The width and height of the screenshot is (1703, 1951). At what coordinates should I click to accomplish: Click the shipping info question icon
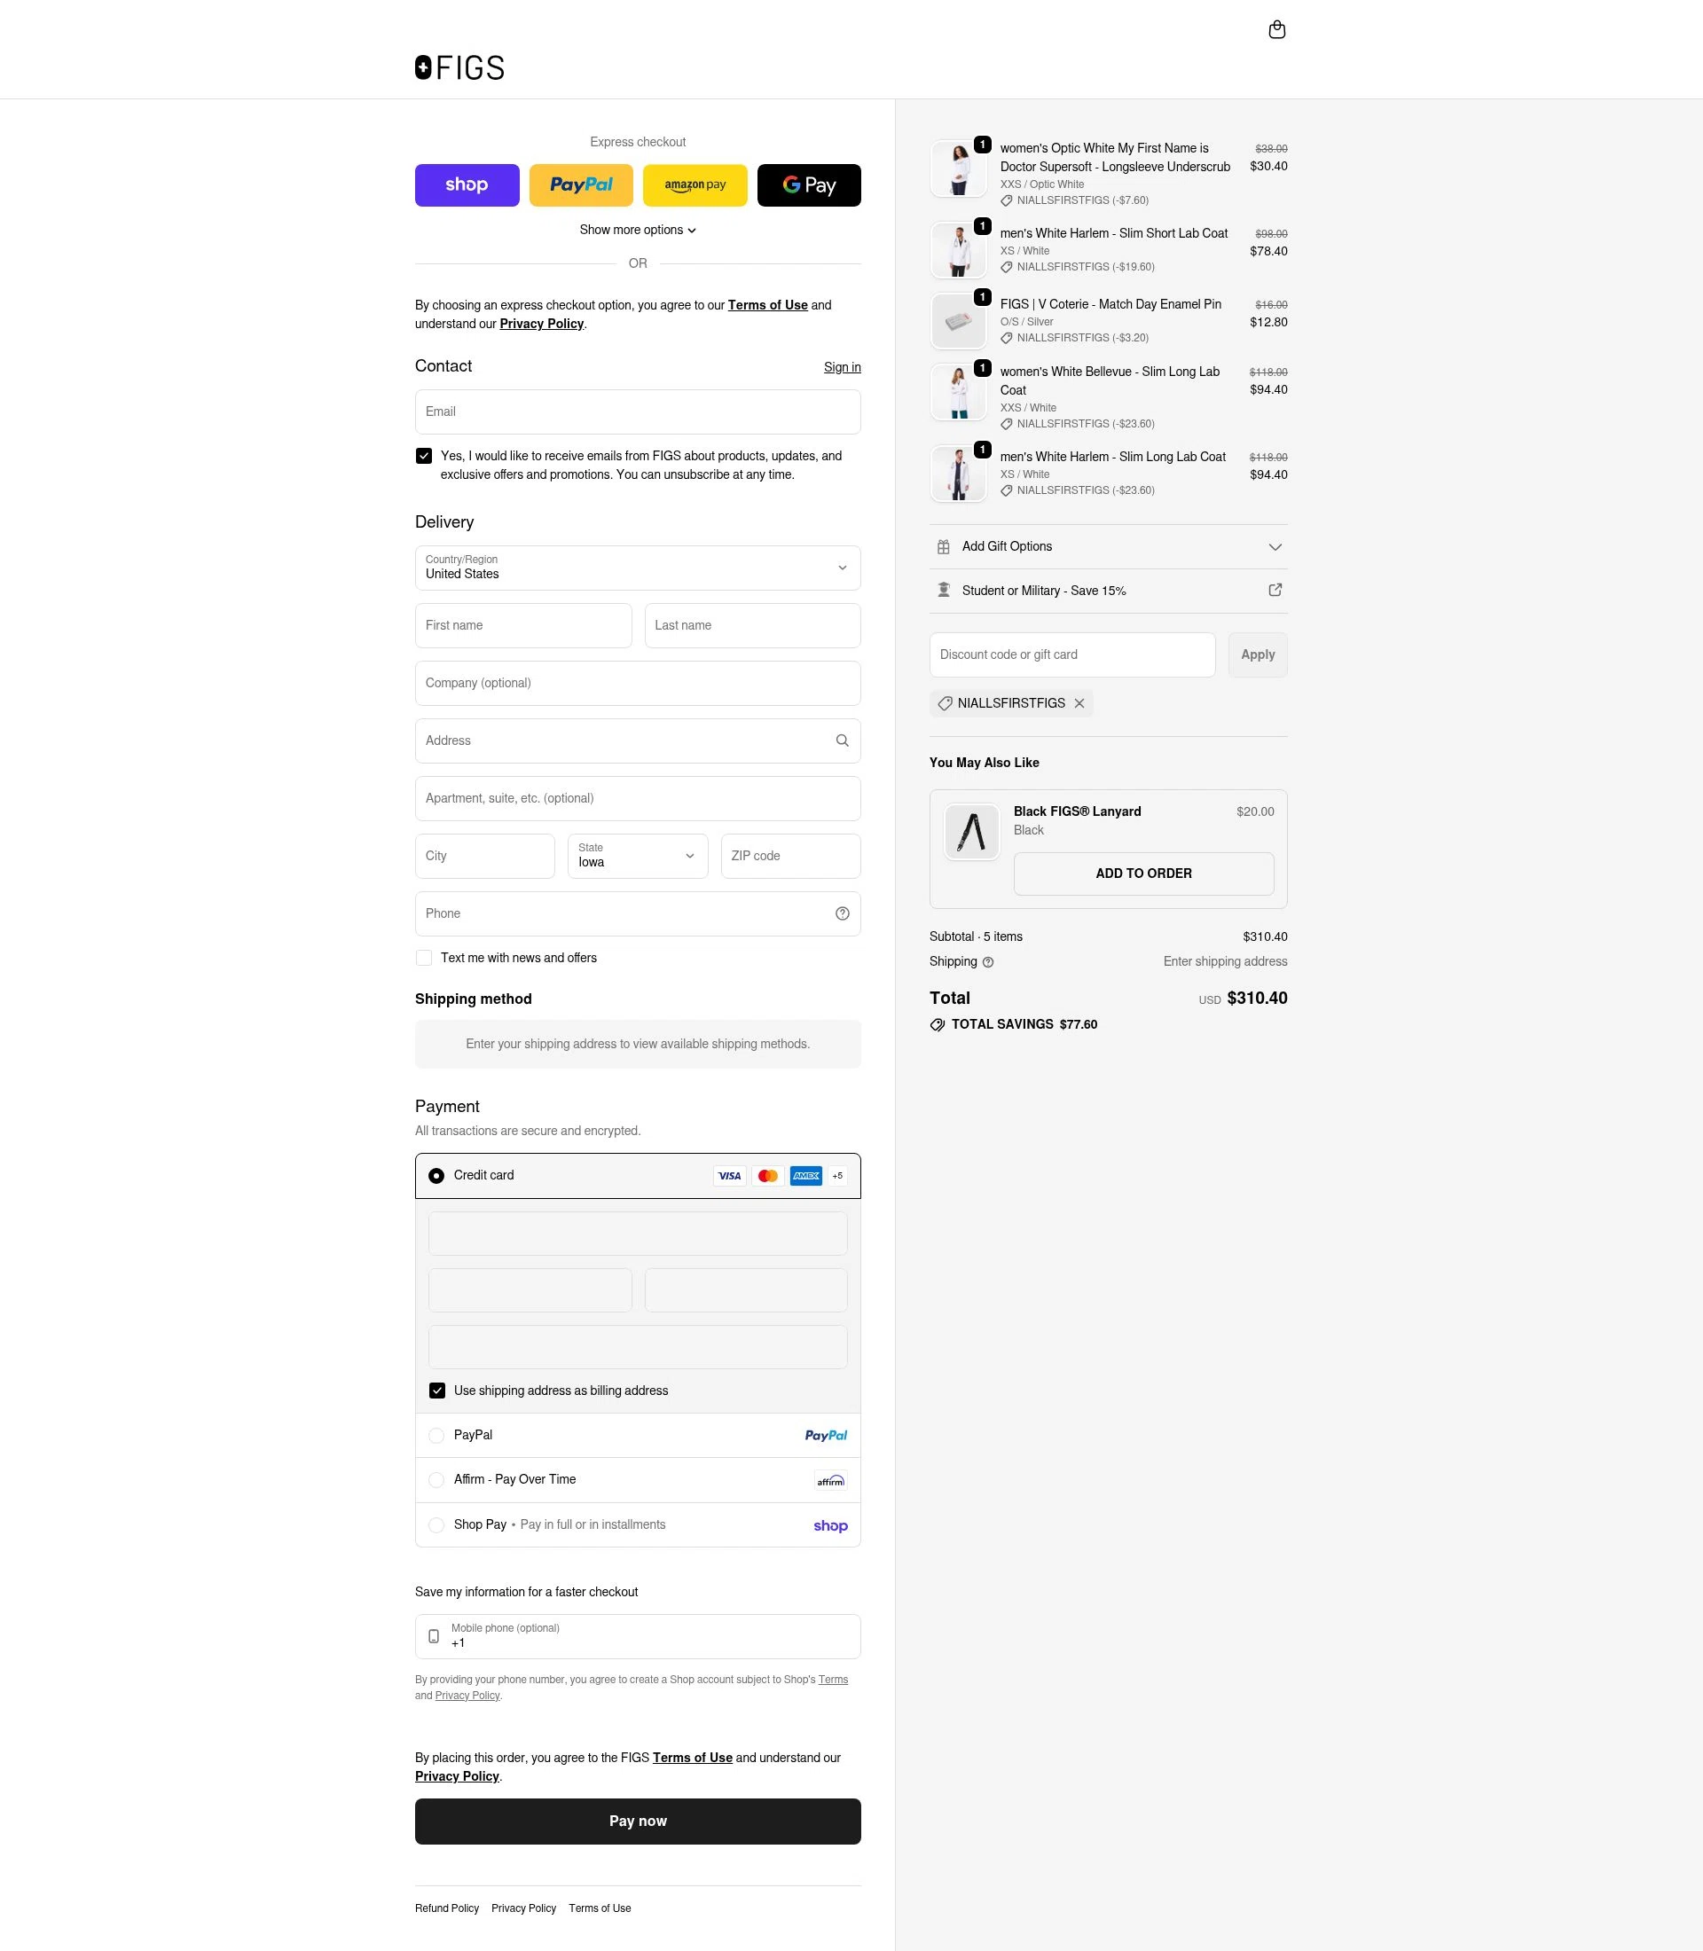click(987, 961)
